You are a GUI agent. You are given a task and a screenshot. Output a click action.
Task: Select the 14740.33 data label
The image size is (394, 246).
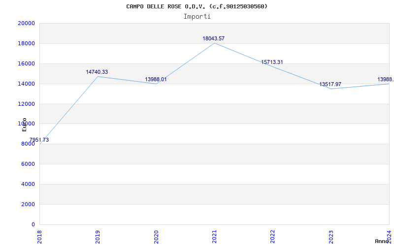click(97, 72)
